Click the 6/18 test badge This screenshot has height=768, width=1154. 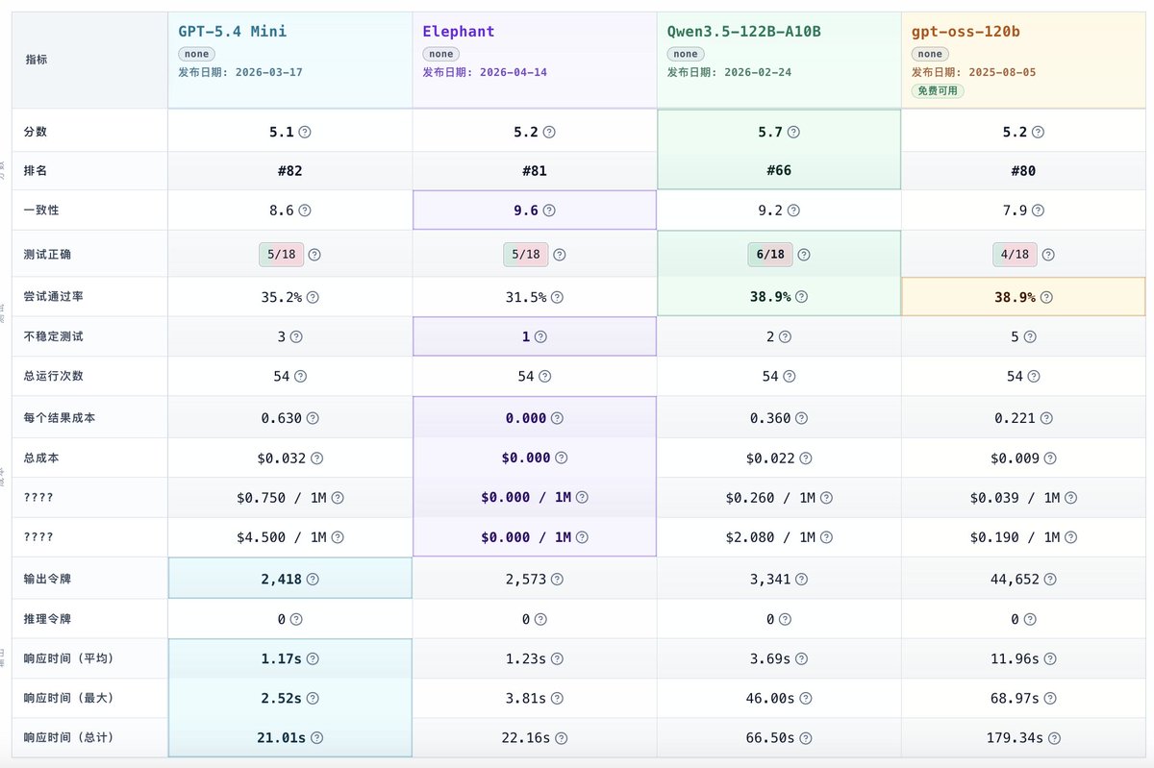tap(770, 255)
